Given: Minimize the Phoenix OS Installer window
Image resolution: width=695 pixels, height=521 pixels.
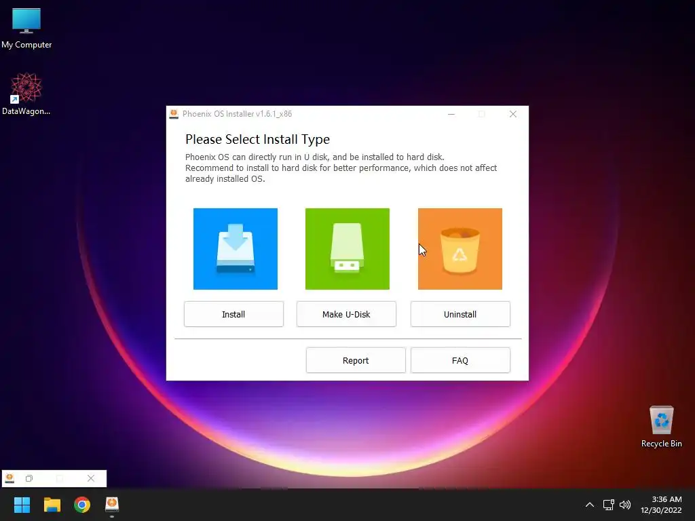Looking at the screenshot, I should point(451,114).
